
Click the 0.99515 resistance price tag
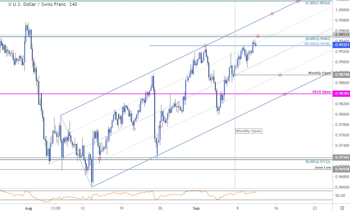(341, 35)
